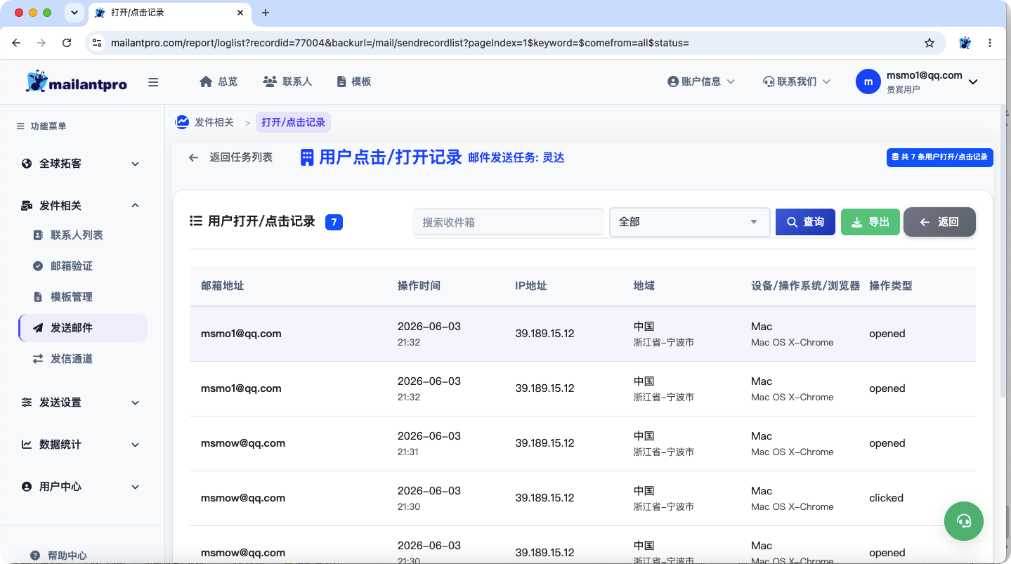Viewport: 1011px width, 564px height.
Task: Open 模板管理 in the sidebar
Action: [71, 297]
